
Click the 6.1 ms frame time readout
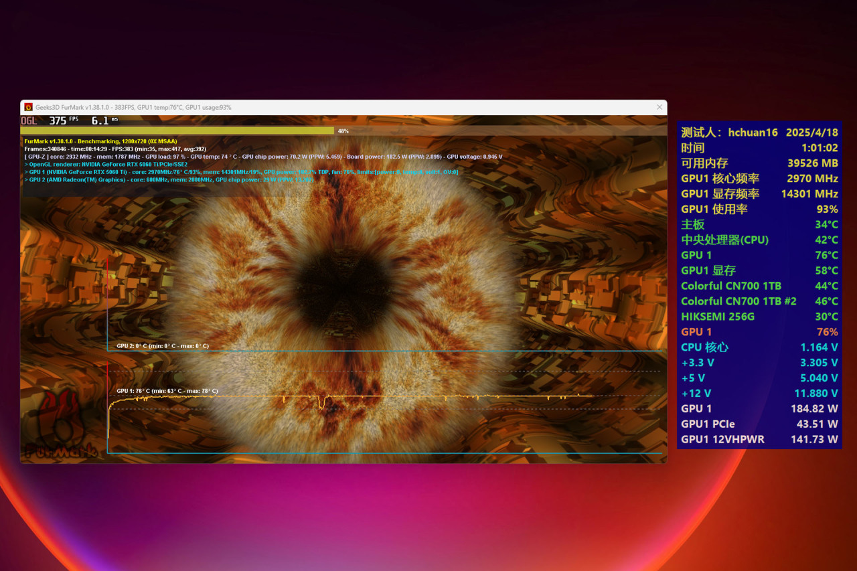(104, 120)
